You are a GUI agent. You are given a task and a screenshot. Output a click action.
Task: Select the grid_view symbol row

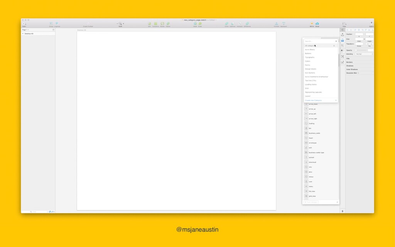pyautogui.click(x=321, y=196)
